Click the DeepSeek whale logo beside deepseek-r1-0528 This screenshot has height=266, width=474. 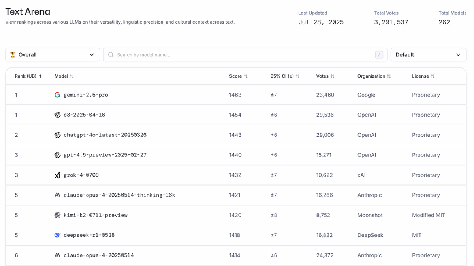(57, 235)
